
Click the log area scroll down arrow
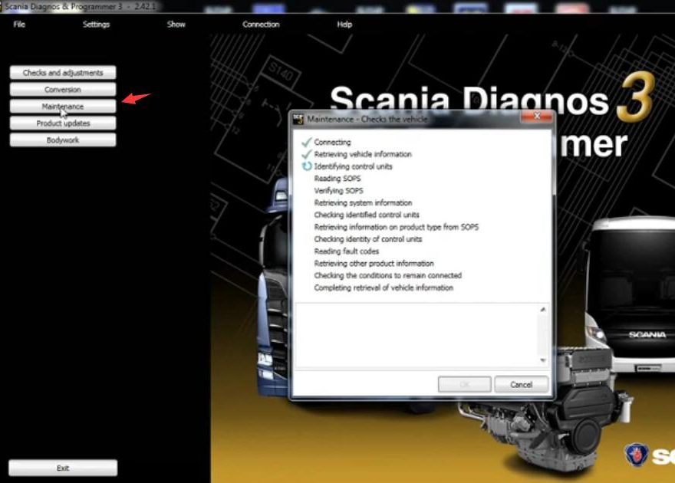point(543,360)
